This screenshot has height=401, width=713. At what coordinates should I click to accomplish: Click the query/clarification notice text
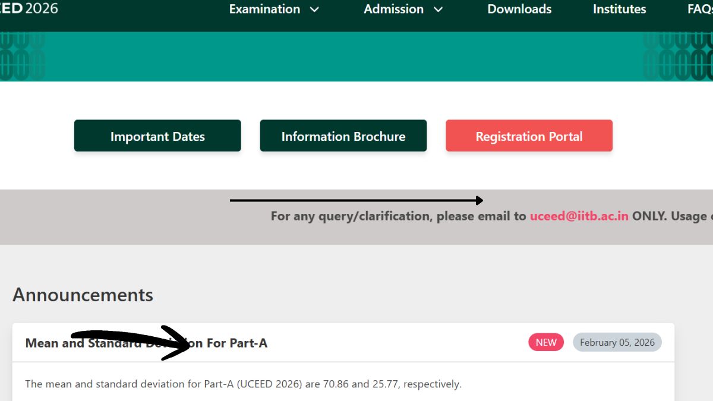(398, 216)
